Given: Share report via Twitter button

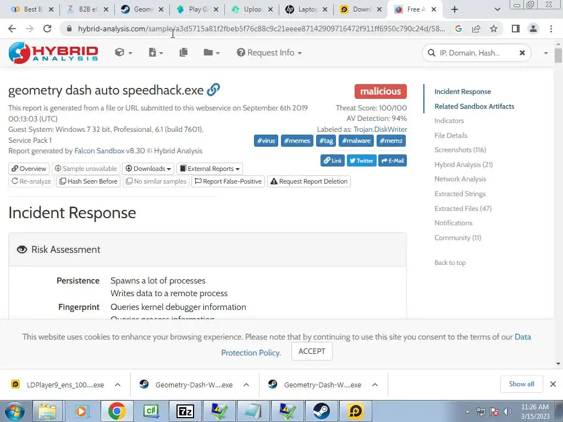Looking at the screenshot, I should (x=361, y=161).
